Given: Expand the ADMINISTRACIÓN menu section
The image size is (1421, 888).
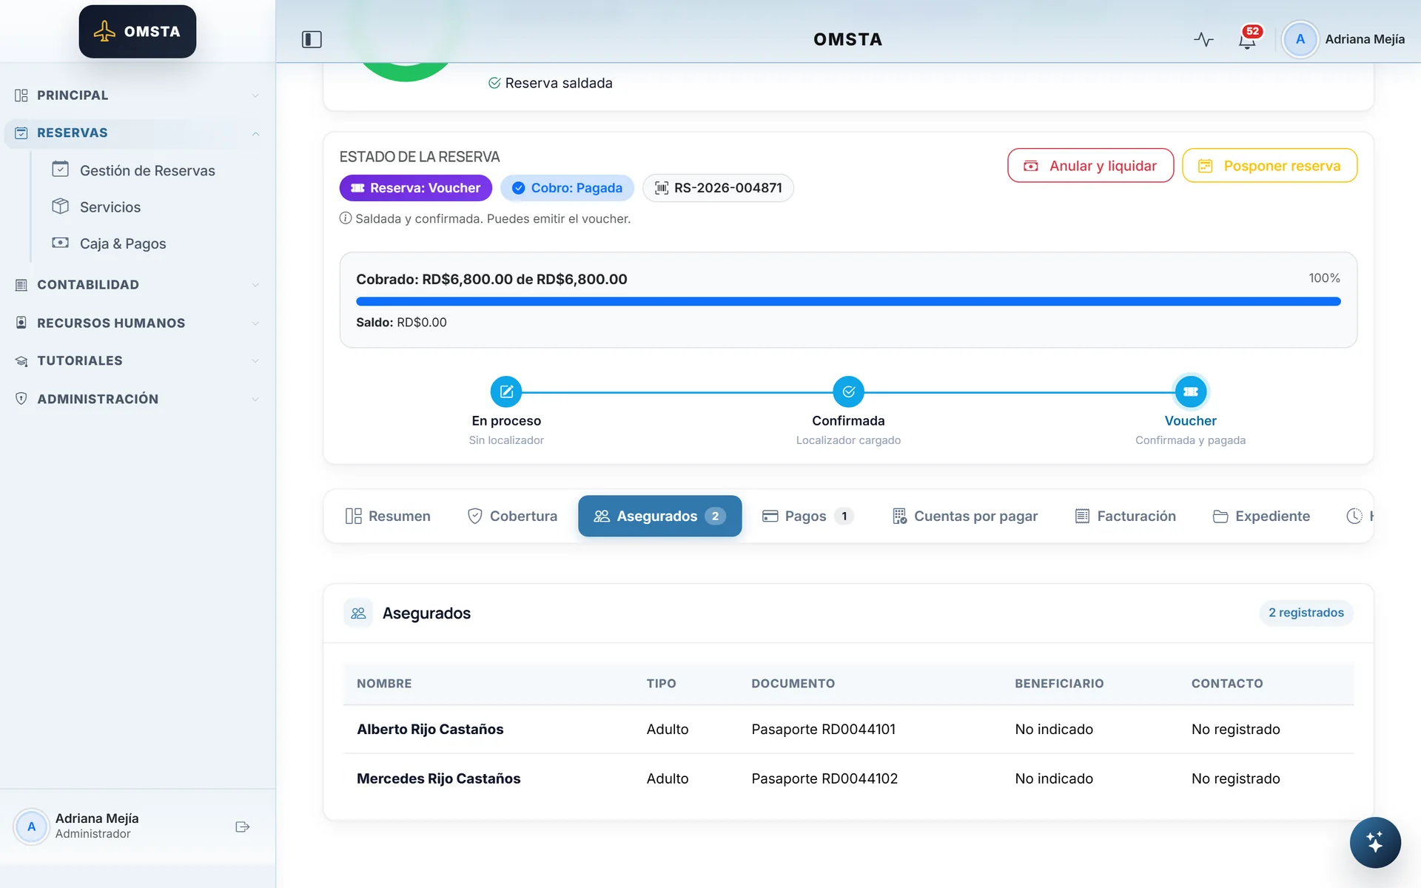Looking at the screenshot, I should (138, 399).
